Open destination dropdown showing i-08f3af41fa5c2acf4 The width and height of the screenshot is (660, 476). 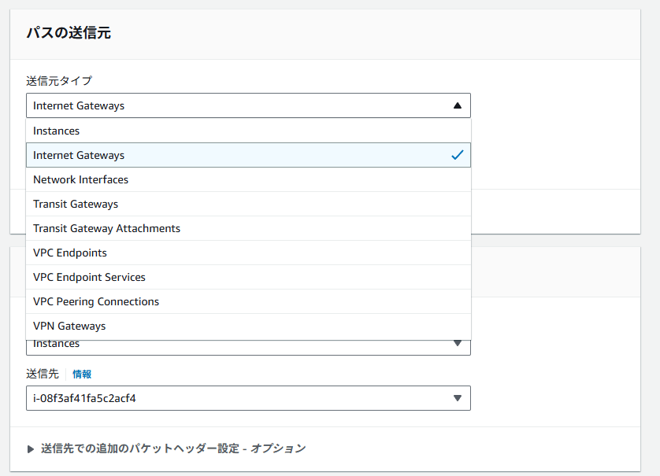click(x=248, y=398)
